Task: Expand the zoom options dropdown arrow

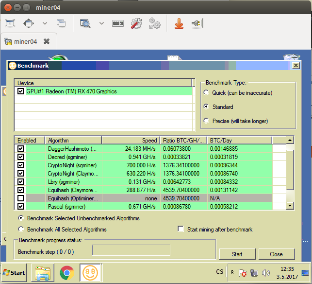Action: click(102, 23)
